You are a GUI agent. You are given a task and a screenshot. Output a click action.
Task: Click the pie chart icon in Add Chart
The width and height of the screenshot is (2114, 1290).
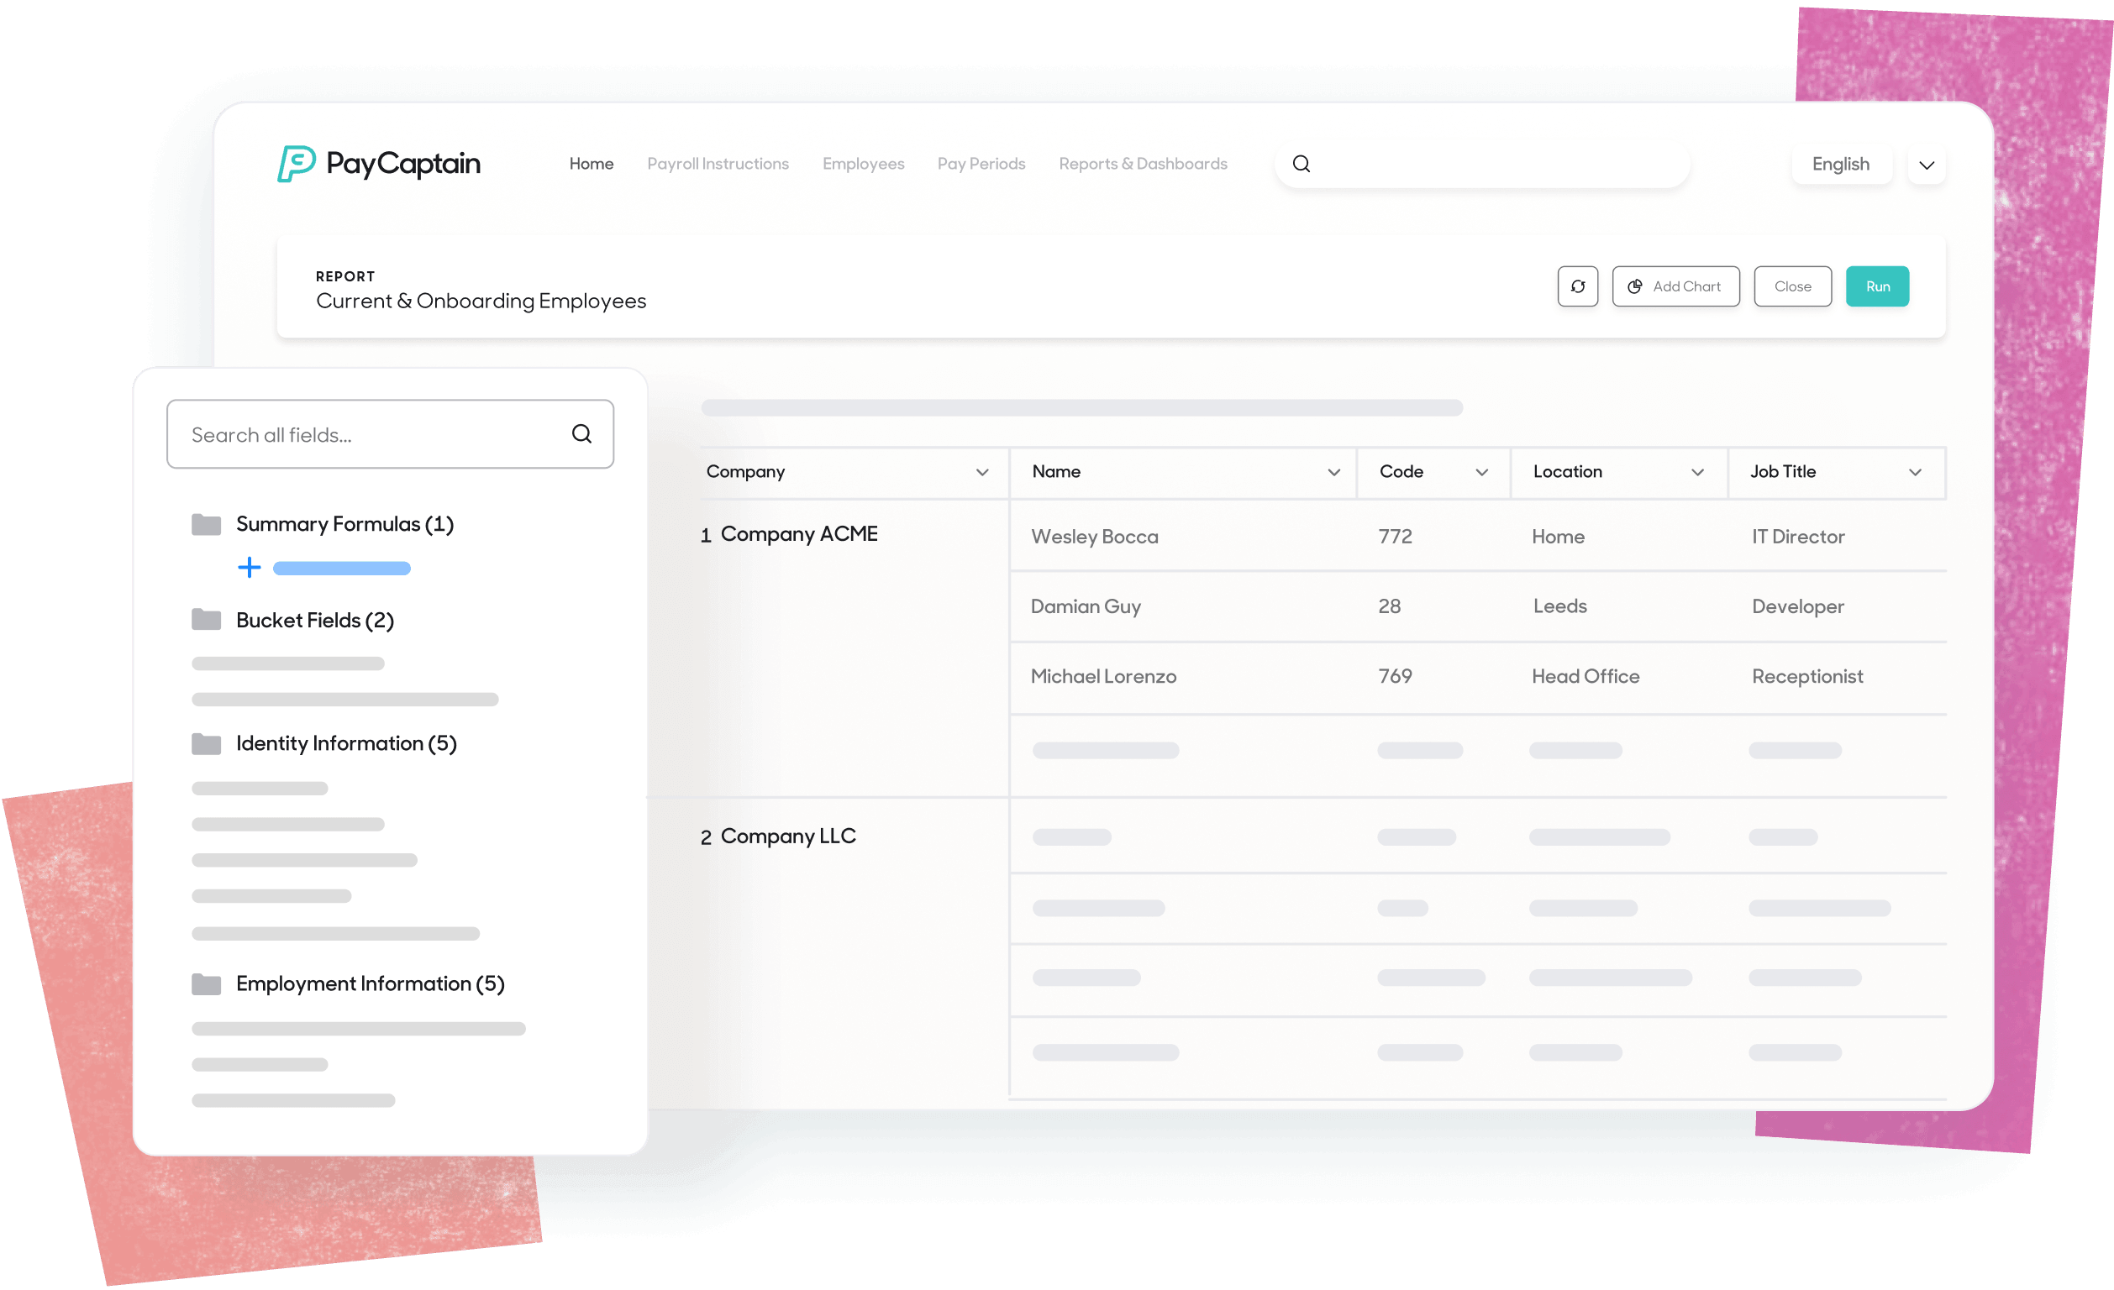pos(1635,286)
